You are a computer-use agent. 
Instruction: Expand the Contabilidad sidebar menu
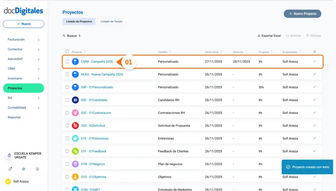point(23,107)
